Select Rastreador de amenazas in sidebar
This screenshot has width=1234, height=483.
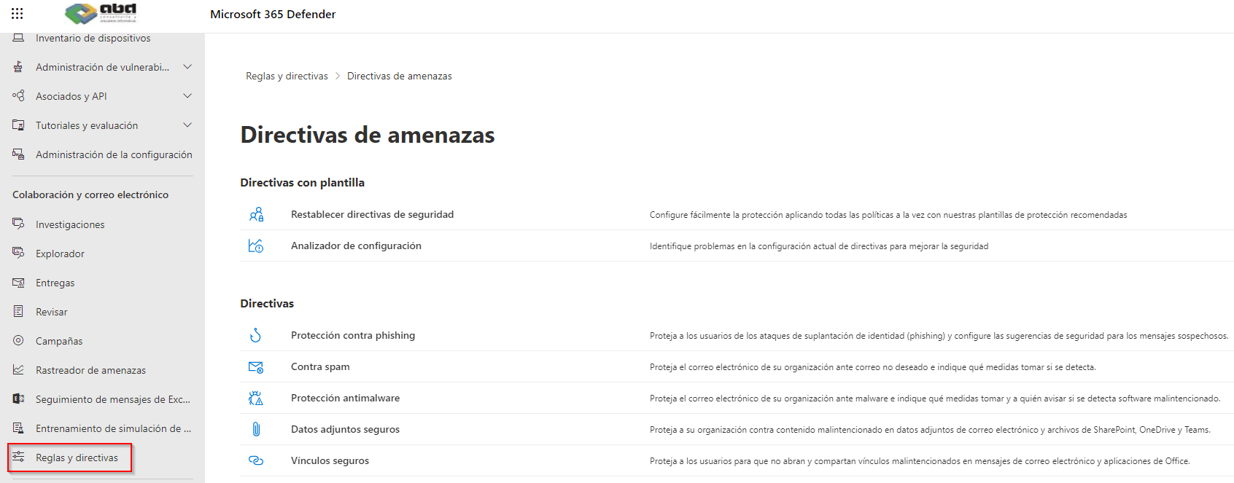90,370
